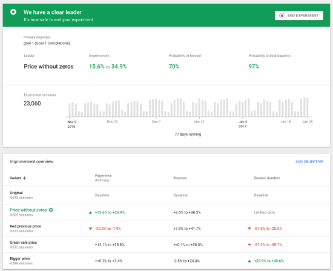Select the +29.9% to +40.6% duration value

[x=269, y=261]
